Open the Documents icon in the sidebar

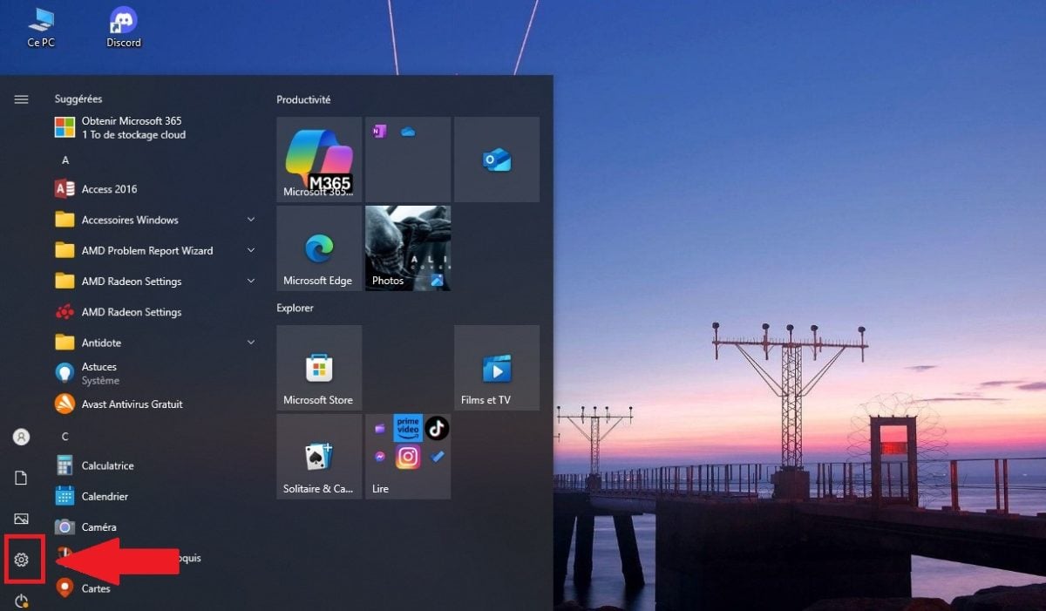tap(22, 477)
